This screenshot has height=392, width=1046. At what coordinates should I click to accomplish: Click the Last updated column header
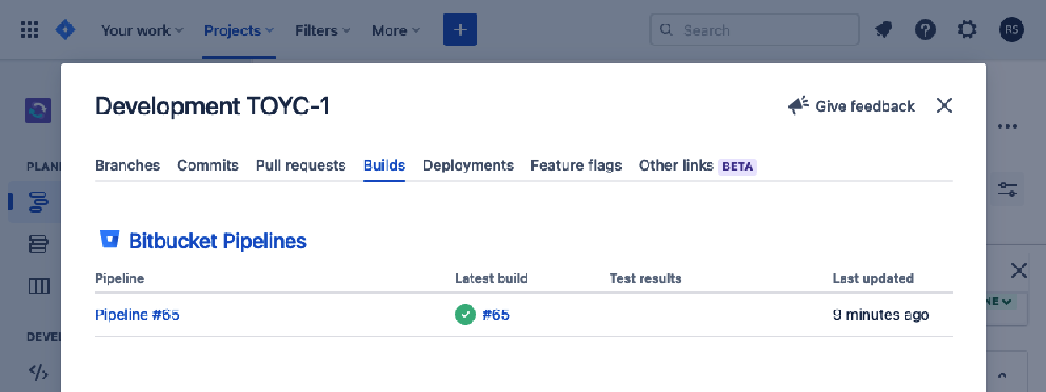tap(873, 278)
